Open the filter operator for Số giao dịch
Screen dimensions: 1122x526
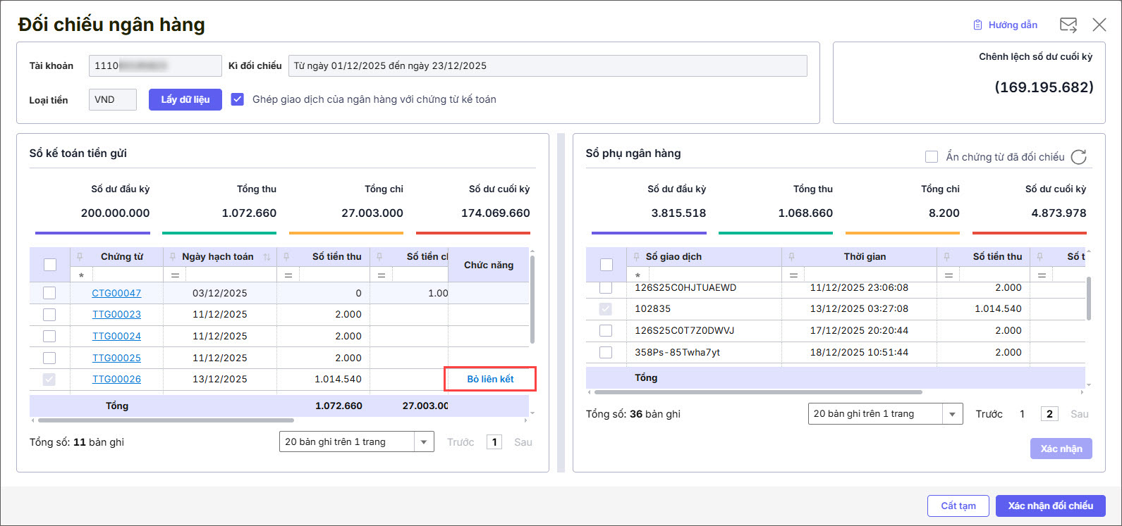[638, 275]
